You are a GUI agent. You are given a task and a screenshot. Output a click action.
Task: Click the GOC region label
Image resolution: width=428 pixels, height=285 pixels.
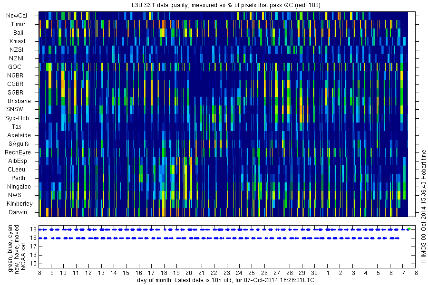[15, 67]
